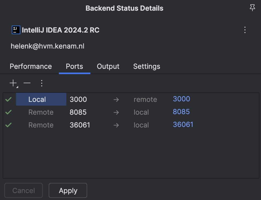Open the blue 8085 local port link
Screen dimensions: 261x200
[181, 112]
